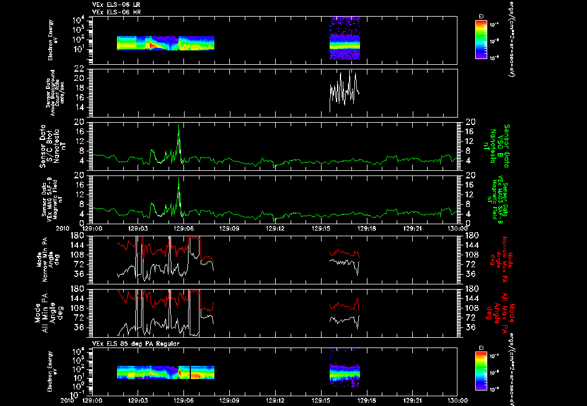Click '130:00' on the middle time axis
This screenshot has width=587, height=406.
(x=457, y=228)
